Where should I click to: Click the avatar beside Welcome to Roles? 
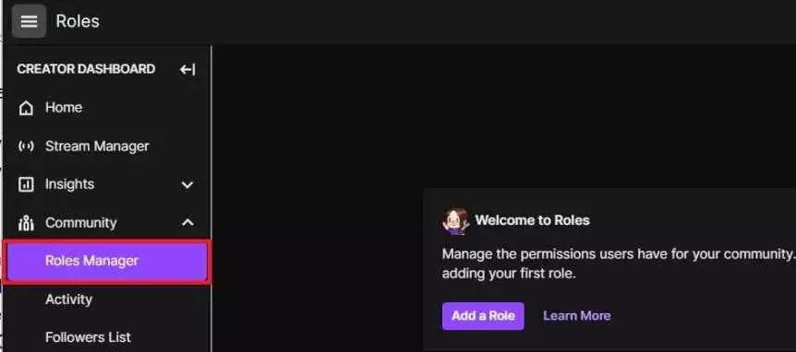[x=455, y=221]
